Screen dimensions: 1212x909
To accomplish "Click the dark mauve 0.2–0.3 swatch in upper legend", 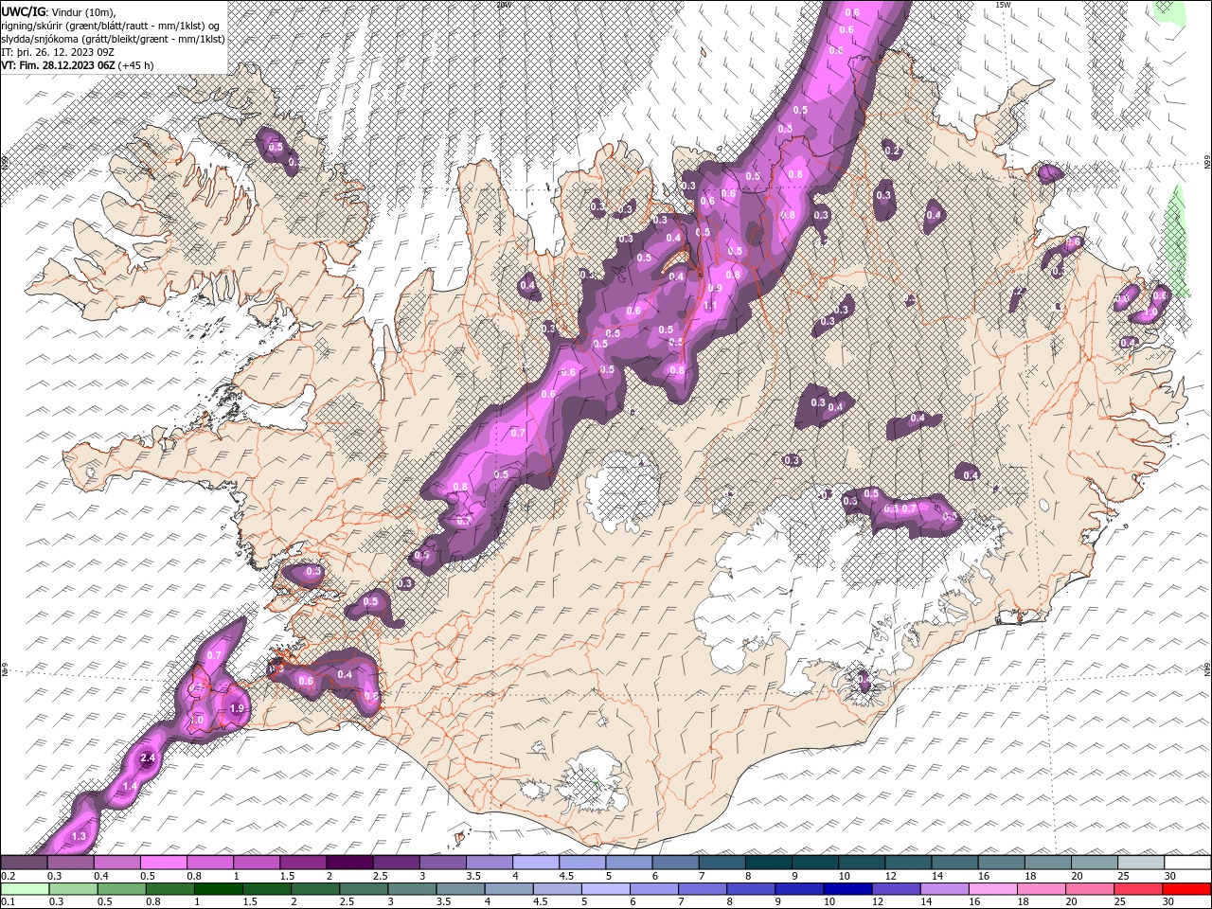I will tap(24, 862).
